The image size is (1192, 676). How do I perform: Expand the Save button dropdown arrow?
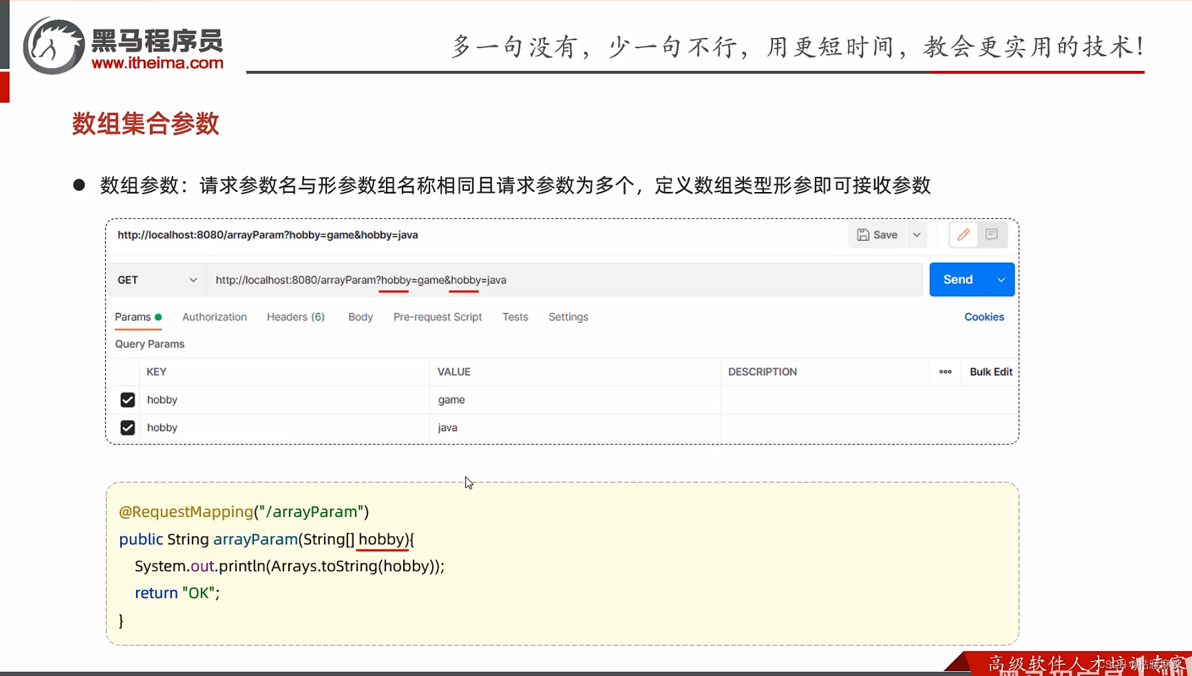tap(917, 234)
